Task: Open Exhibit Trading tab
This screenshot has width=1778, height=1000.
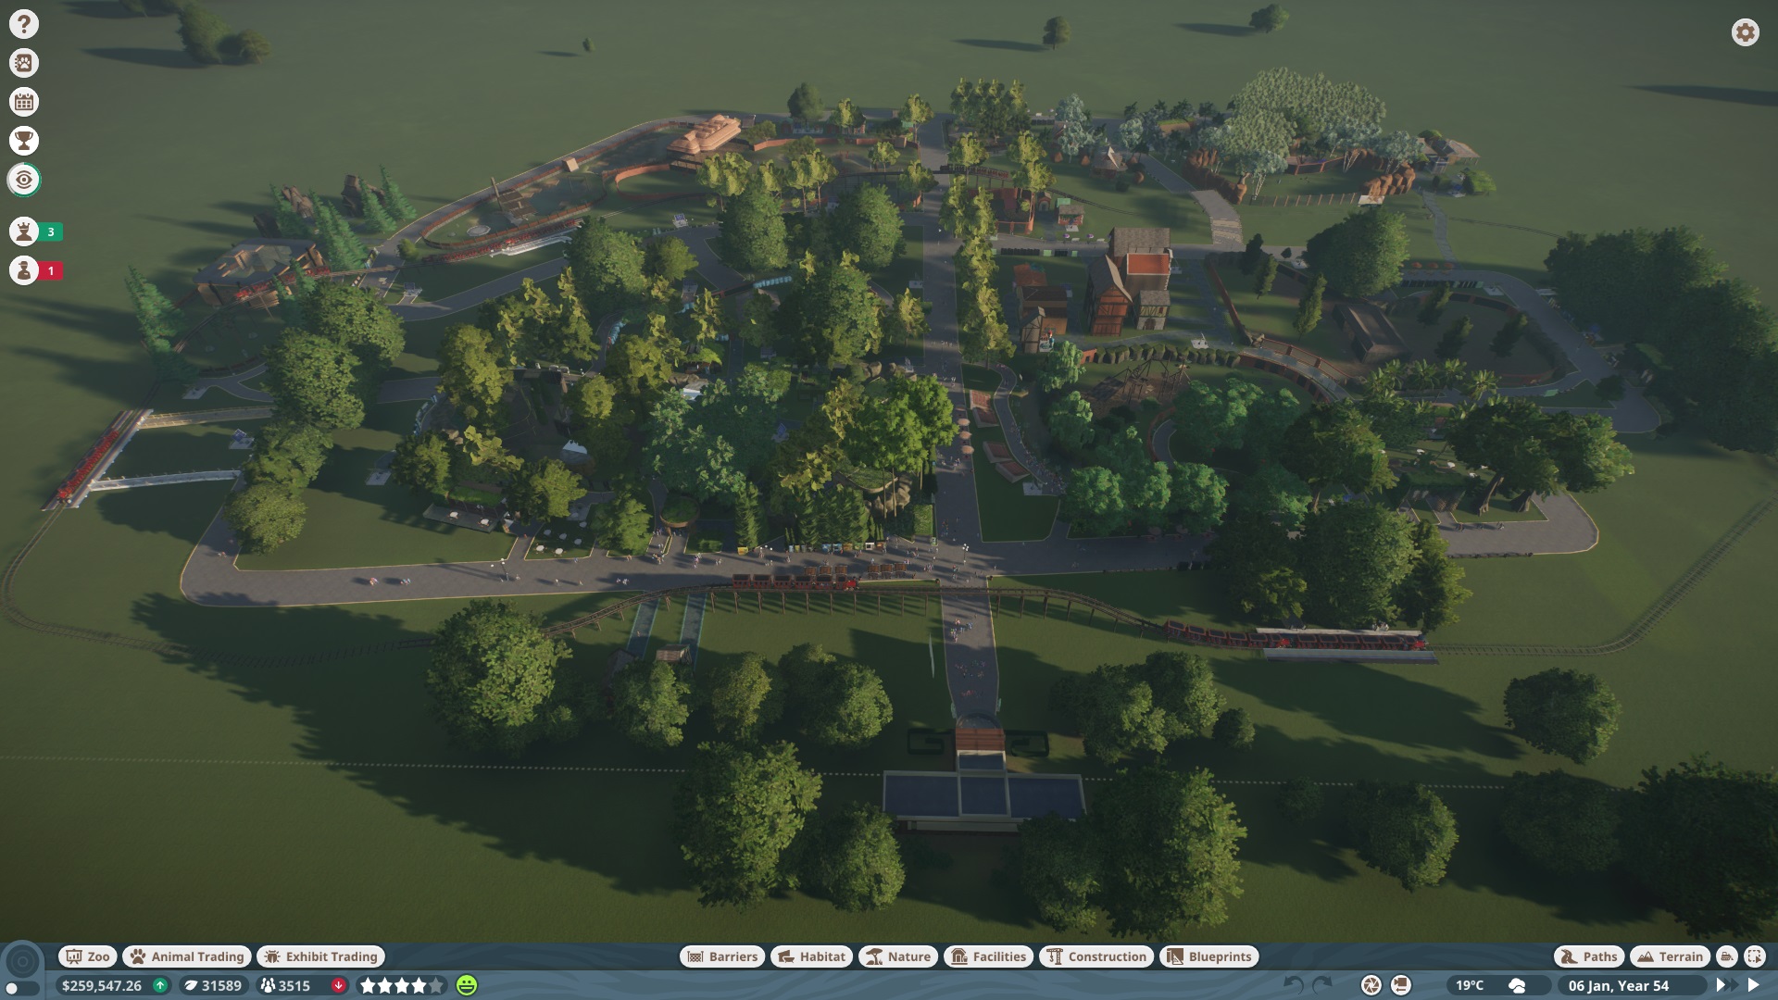Action: [x=321, y=956]
